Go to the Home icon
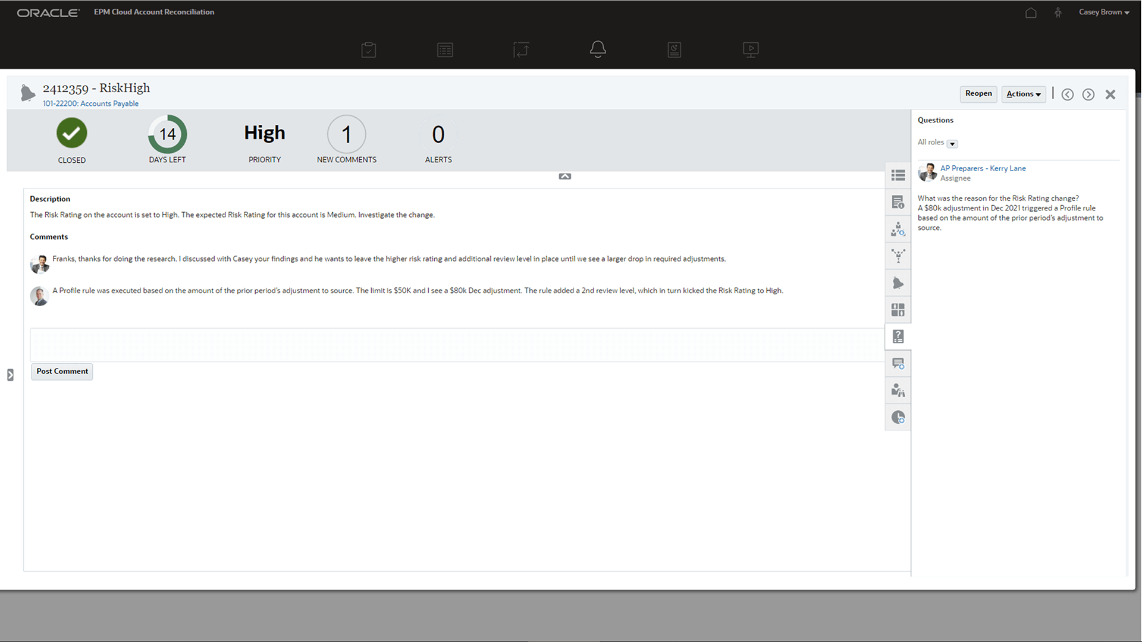Viewport: 1142px width, 642px height. click(1031, 12)
